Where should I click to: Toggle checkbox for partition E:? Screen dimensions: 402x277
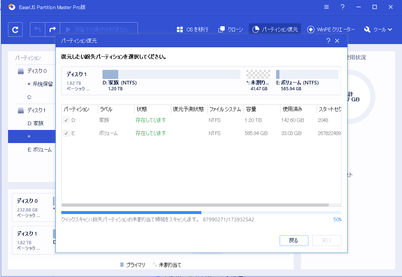(66, 133)
